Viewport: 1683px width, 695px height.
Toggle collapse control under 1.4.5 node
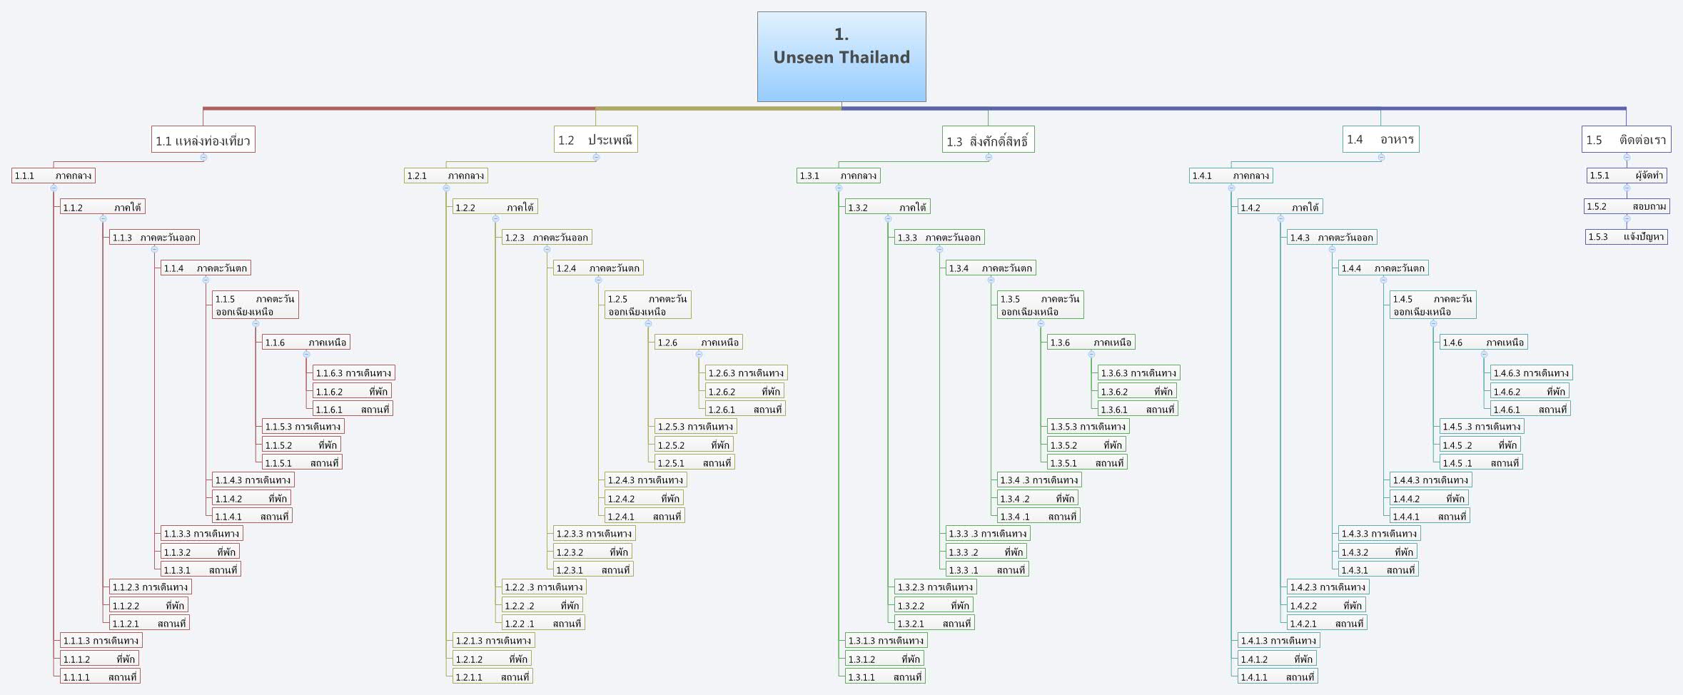click(x=1432, y=325)
